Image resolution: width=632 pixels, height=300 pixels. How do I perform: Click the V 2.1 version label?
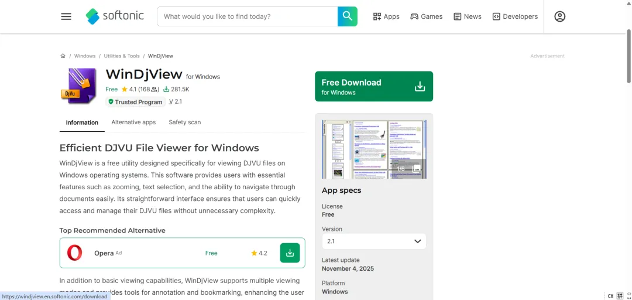pos(176,102)
